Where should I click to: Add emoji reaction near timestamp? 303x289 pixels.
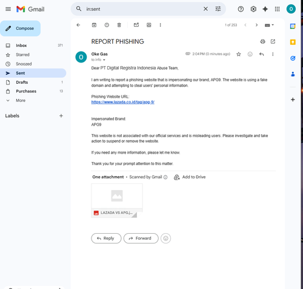[250, 54]
